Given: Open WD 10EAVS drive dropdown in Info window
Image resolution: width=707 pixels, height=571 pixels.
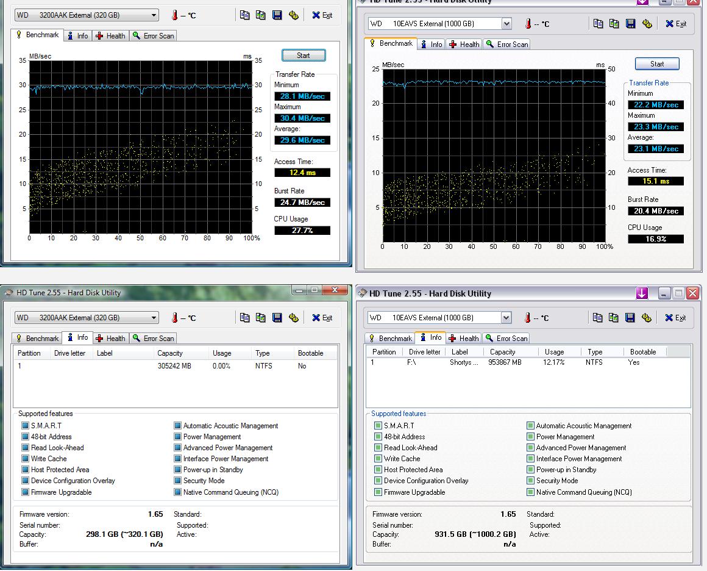Looking at the screenshot, I should (x=439, y=318).
